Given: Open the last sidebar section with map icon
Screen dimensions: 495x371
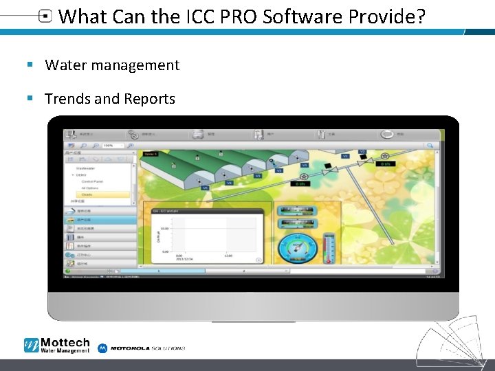Looking at the screenshot, I should point(100,263).
